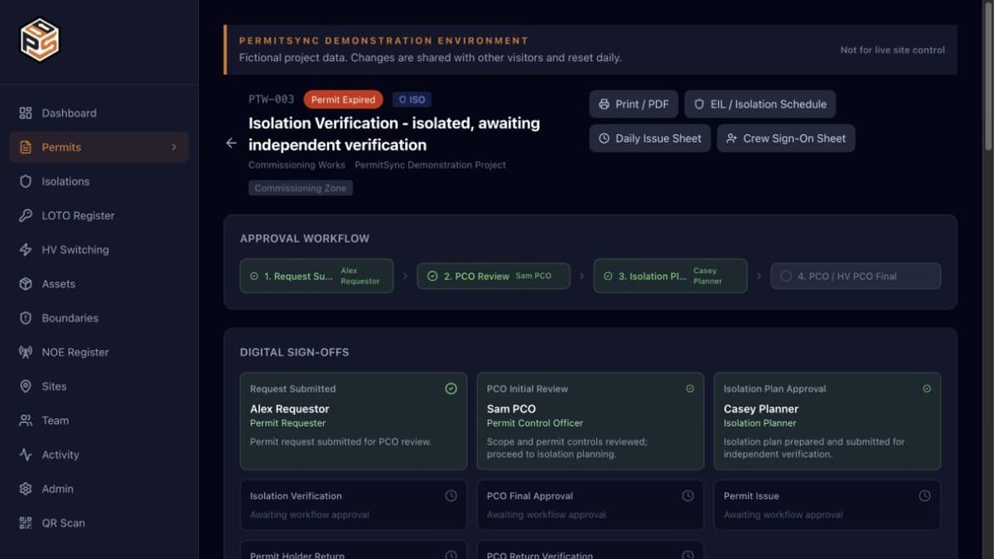
Task: Click the check icon on Isolation Plan Approval card
Action: tap(927, 388)
